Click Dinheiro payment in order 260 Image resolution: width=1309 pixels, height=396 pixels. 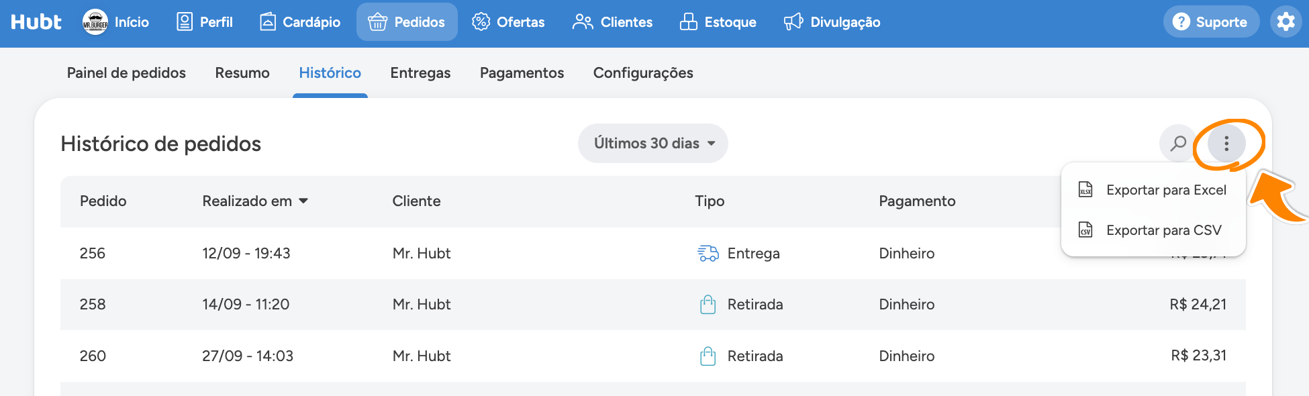coord(907,356)
